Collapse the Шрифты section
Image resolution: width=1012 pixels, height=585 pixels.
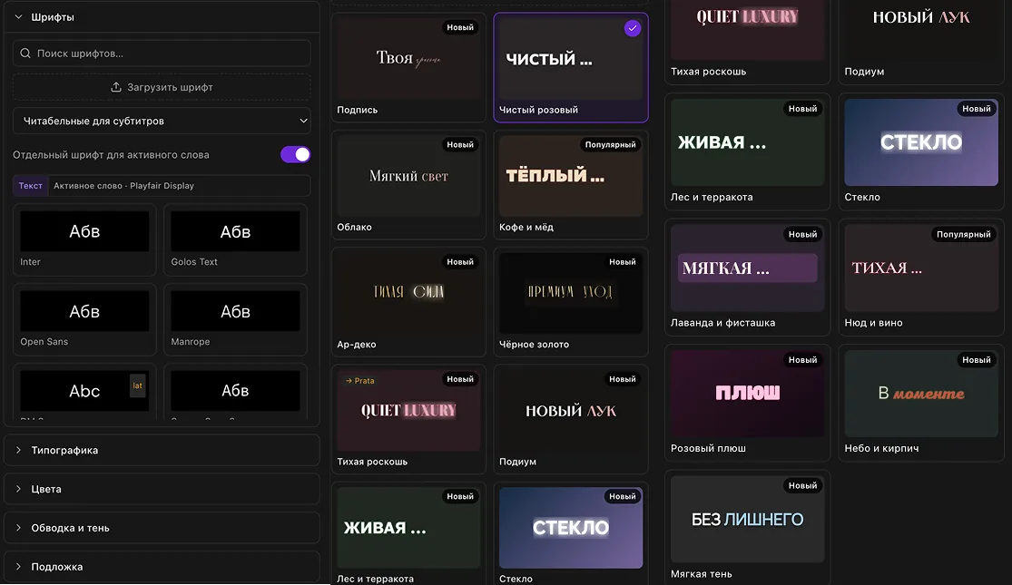(x=162, y=17)
